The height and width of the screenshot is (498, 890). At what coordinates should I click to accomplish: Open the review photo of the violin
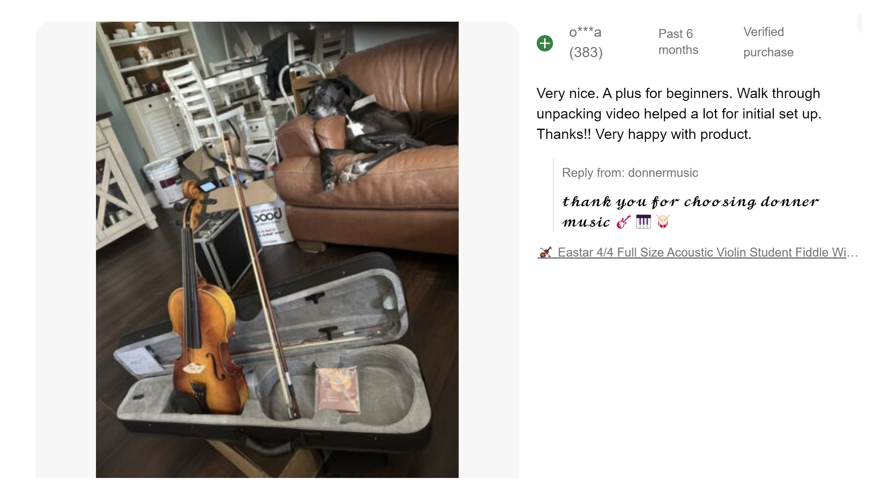[277, 249]
